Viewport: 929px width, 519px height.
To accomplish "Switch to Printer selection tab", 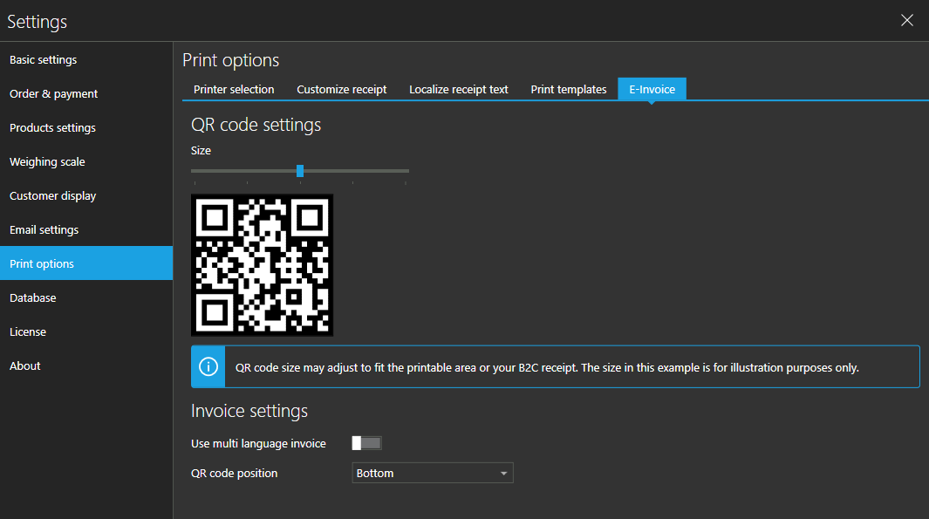I will [x=234, y=90].
